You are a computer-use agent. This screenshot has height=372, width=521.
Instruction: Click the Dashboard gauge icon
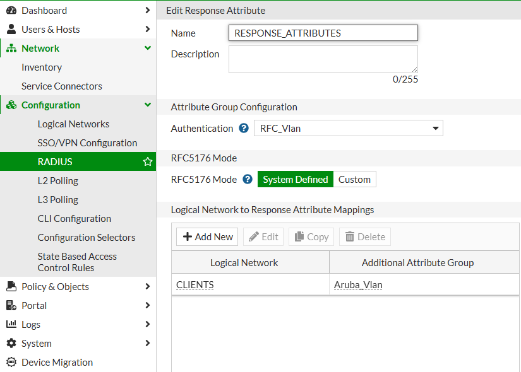11,10
